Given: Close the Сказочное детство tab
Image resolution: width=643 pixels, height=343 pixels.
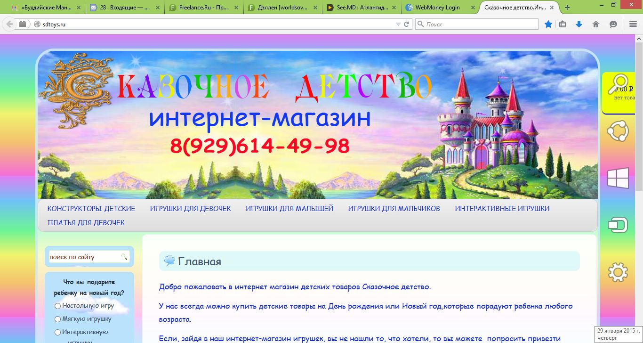Looking at the screenshot, I should [x=553, y=8].
